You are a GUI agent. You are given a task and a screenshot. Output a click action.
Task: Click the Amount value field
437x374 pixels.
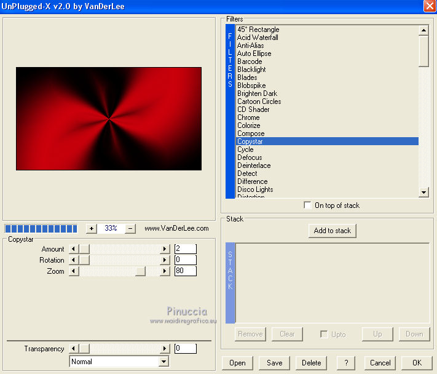[186, 249]
